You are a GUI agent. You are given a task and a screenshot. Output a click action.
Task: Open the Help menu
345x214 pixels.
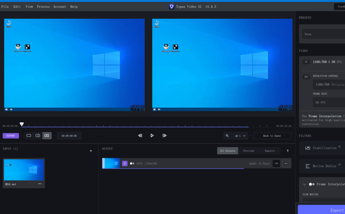coord(74,7)
